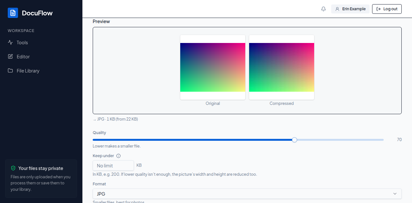Image resolution: width=412 pixels, height=203 pixels.
Task: Click the Tools activity icon in sidebar
Action: point(10,42)
